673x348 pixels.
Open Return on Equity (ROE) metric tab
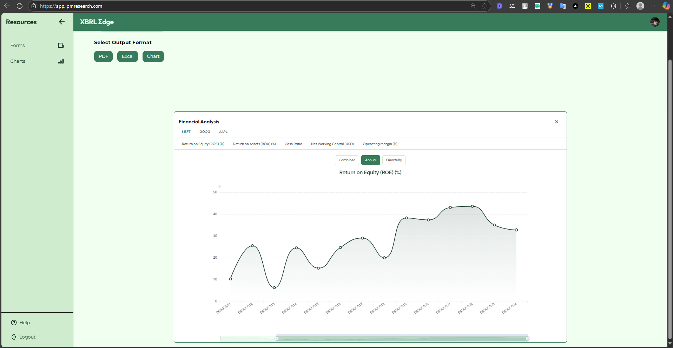pyautogui.click(x=203, y=144)
